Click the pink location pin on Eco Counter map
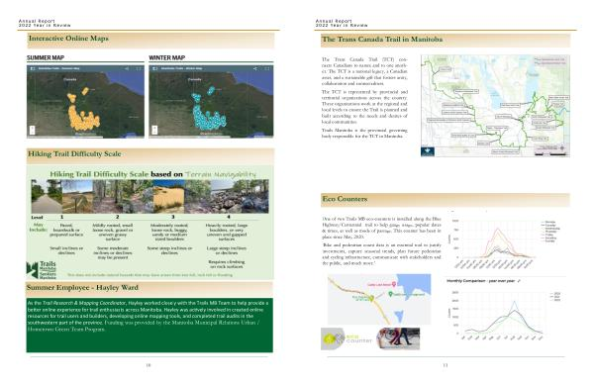594x384 pixels. click(x=394, y=284)
